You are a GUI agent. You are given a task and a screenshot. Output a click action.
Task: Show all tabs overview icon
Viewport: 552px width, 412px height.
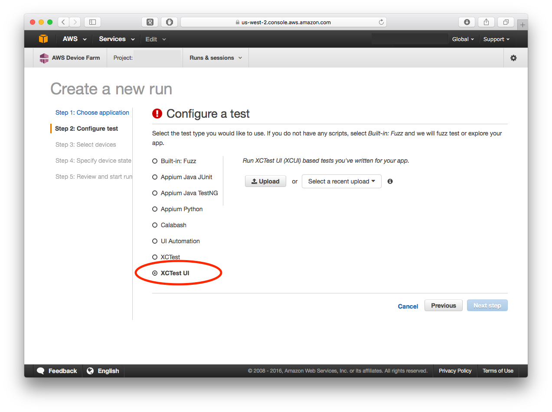pyautogui.click(x=506, y=22)
